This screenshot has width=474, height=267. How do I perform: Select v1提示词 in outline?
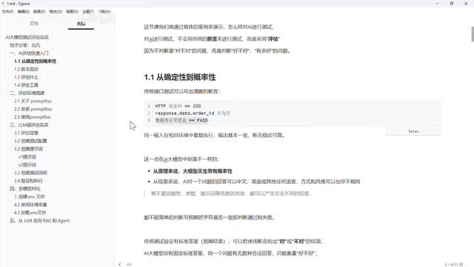tap(27, 156)
